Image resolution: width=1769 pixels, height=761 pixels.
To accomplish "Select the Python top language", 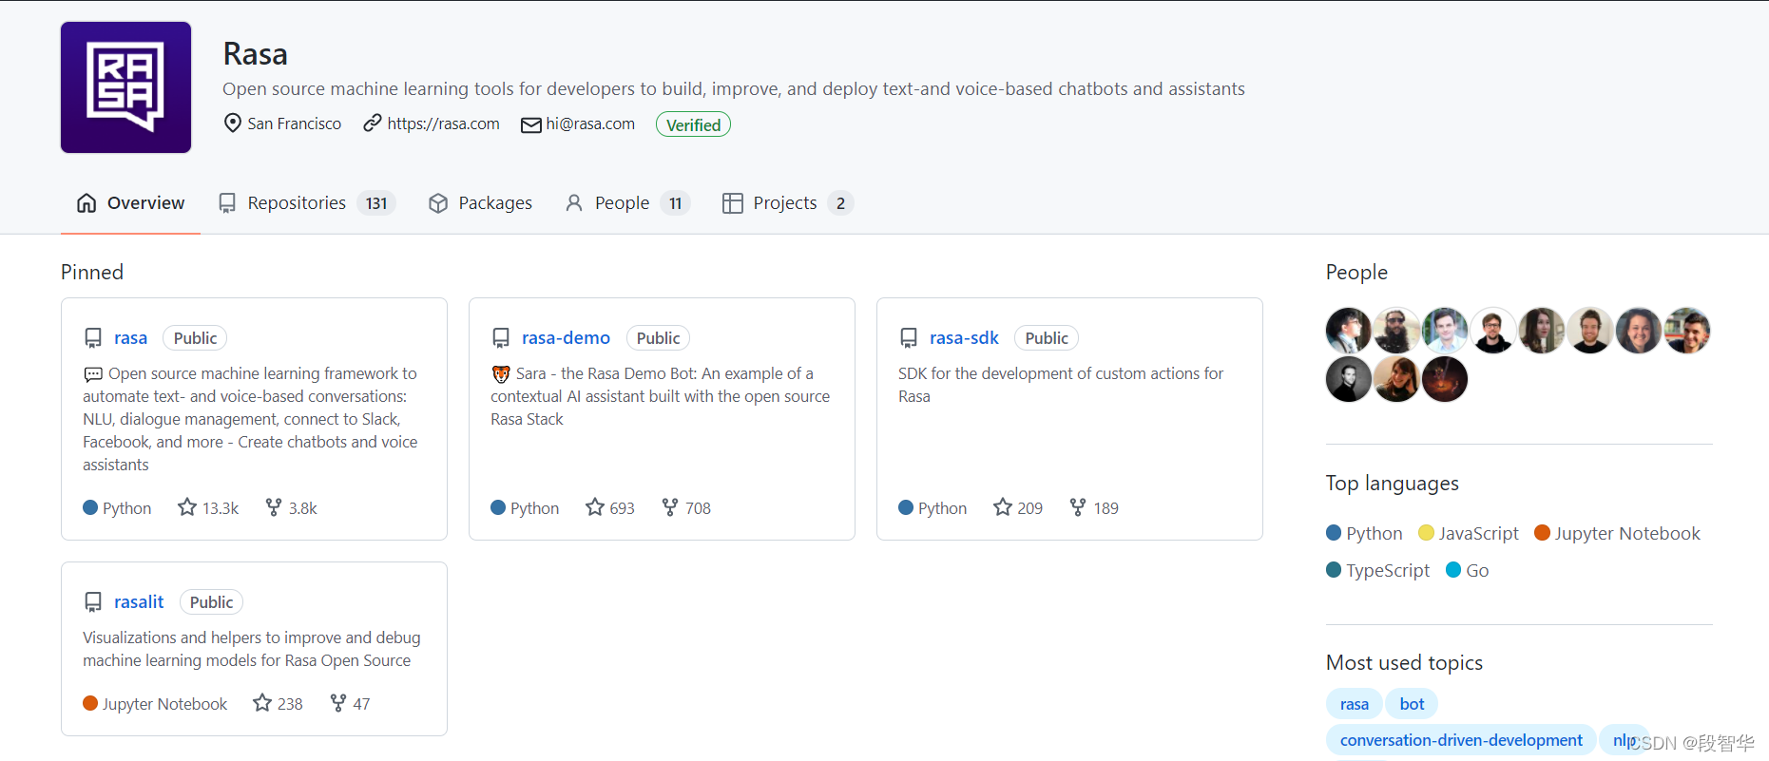I will pyautogui.click(x=1364, y=533).
